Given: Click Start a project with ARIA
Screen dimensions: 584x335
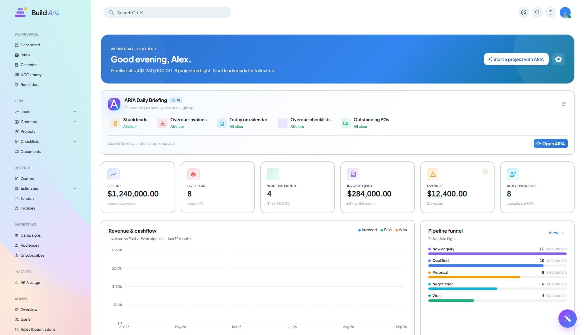Looking at the screenshot, I should (x=516, y=59).
